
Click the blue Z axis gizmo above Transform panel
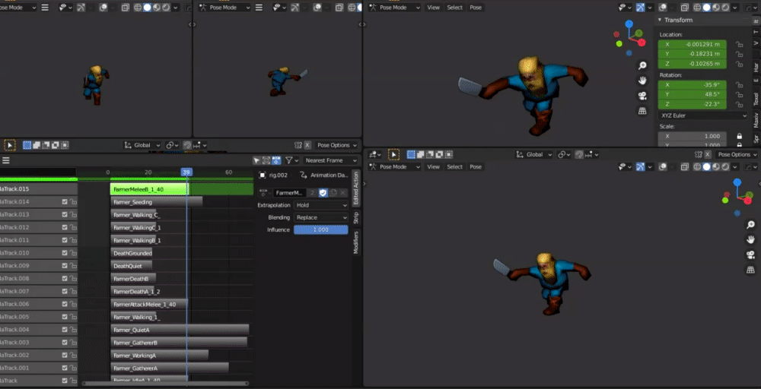click(629, 24)
